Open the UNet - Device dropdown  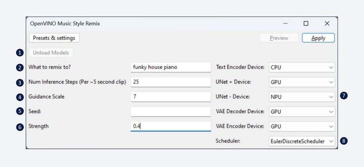pyautogui.click(x=301, y=97)
